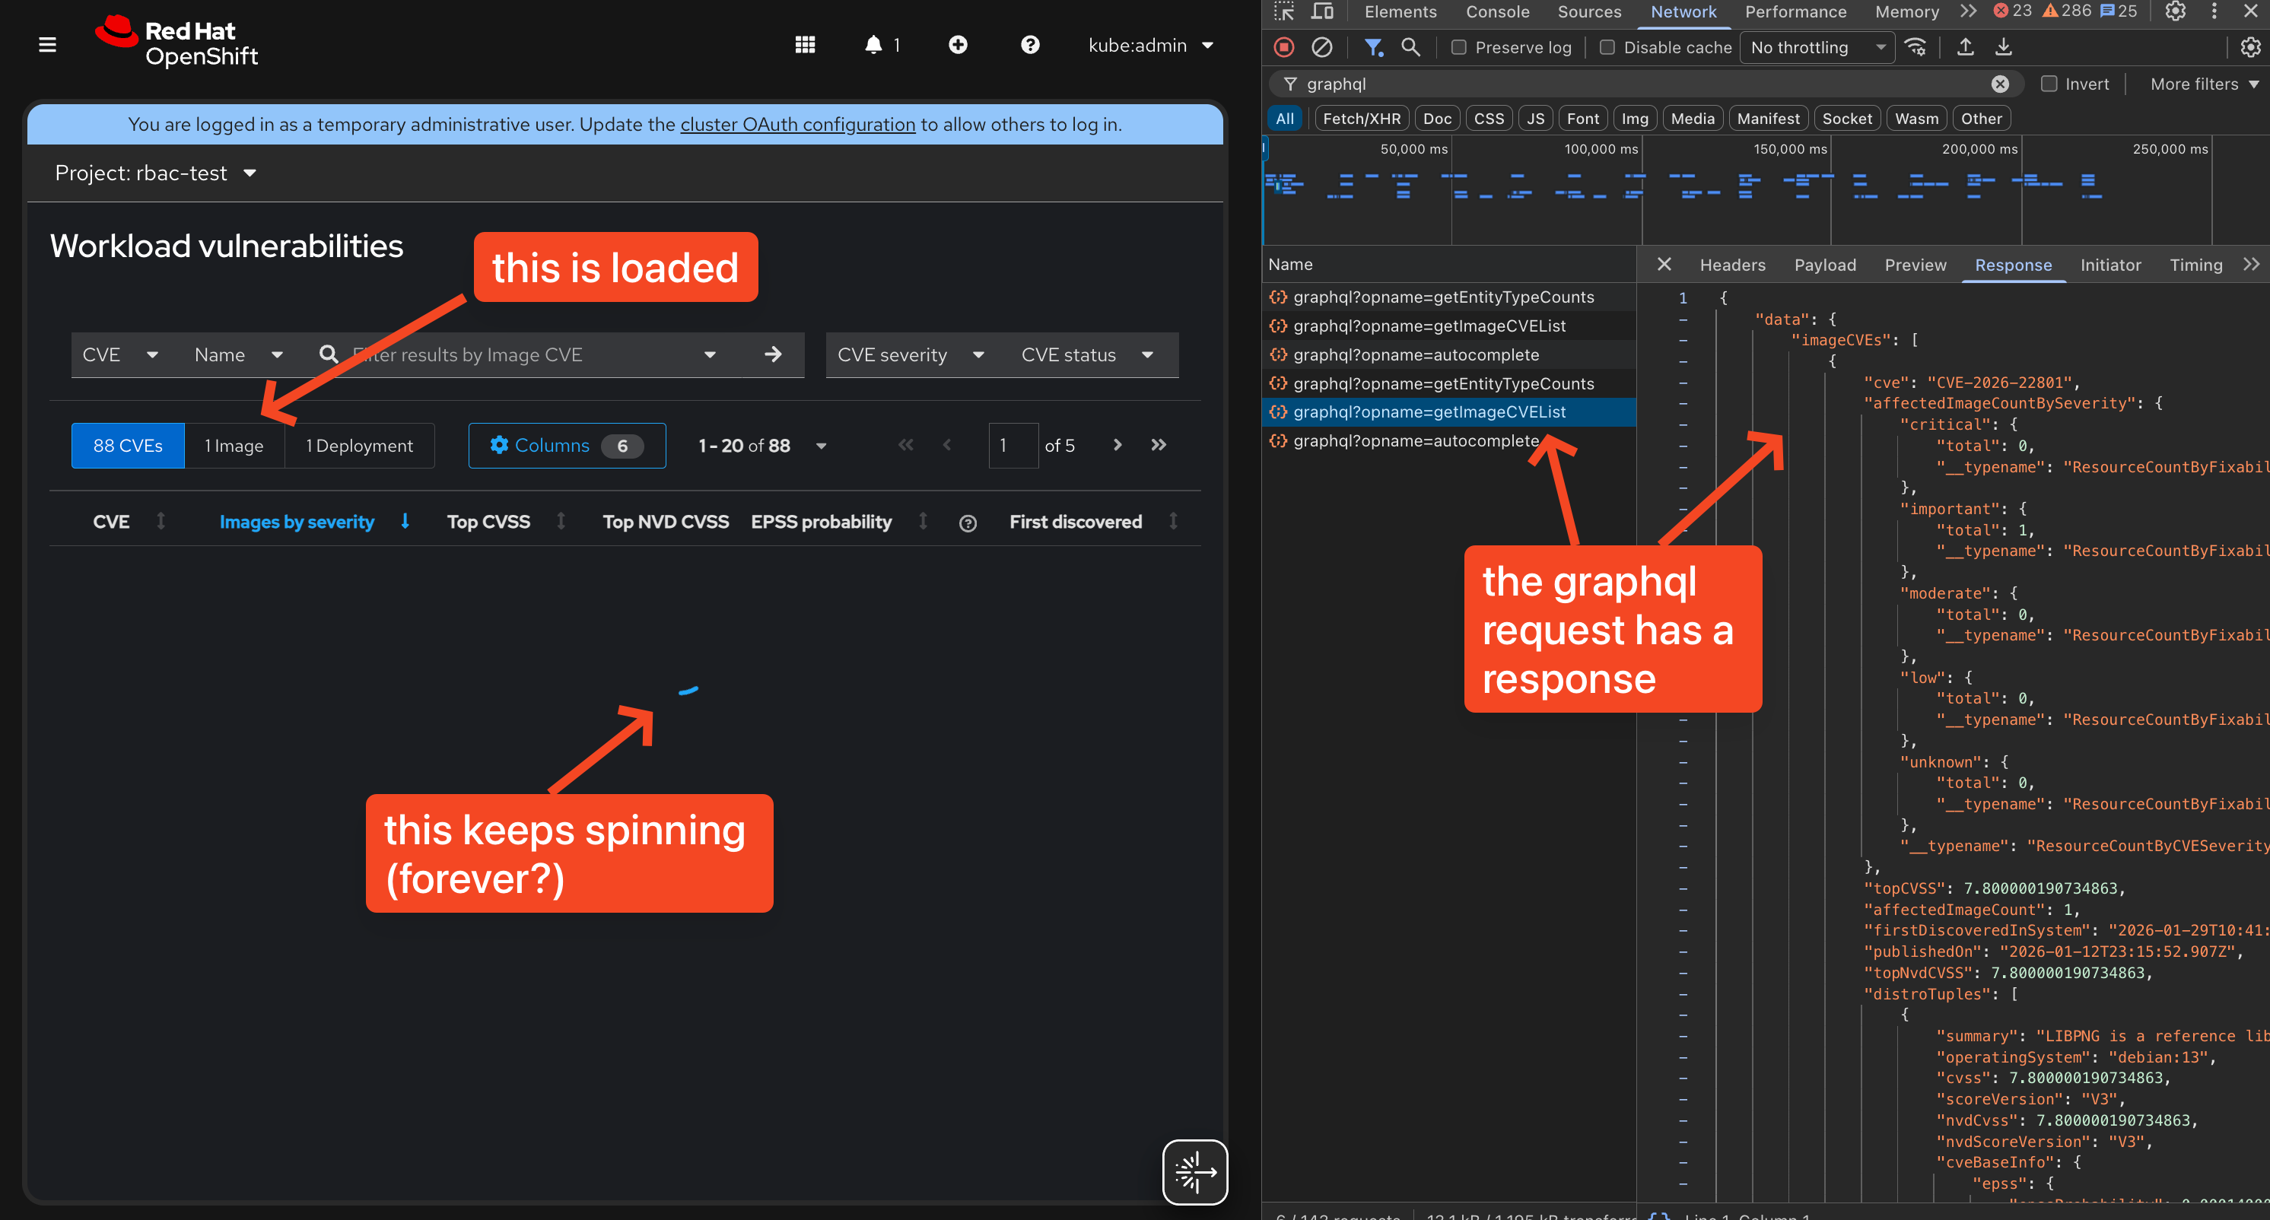Click the plus import icon in the masthead
This screenshot has height=1220, width=2270.
pos(958,45)
